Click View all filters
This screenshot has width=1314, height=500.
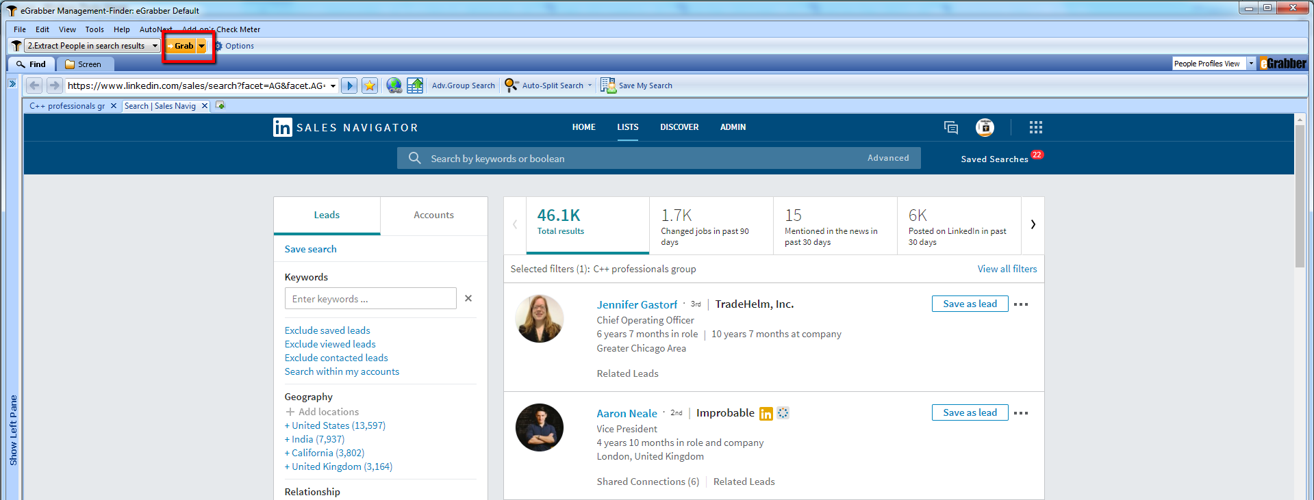tap(1007, 269)
